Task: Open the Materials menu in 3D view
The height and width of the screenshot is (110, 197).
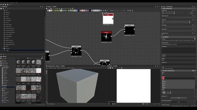Action: (x=51, y=68)
